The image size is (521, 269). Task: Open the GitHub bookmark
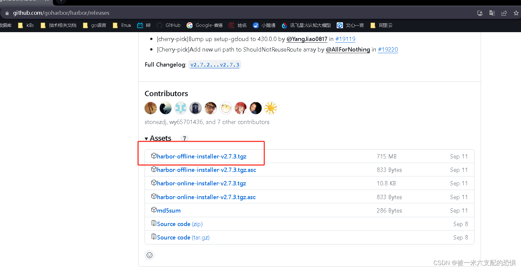tap(169, 25)
